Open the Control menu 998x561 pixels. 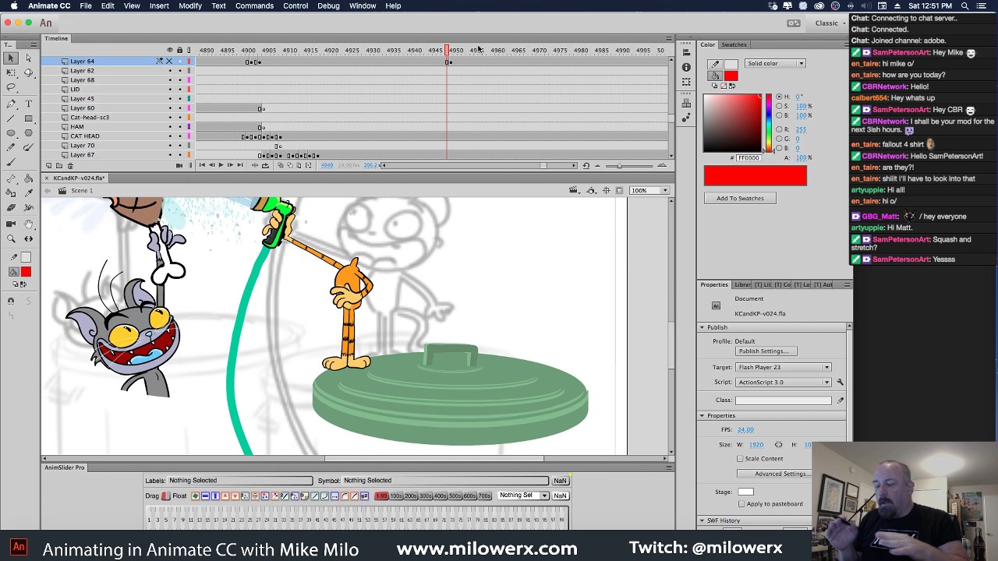click(x=296, y=5)
